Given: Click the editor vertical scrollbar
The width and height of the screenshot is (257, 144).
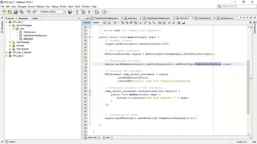Looking at the screenshot, I should 248,86.
